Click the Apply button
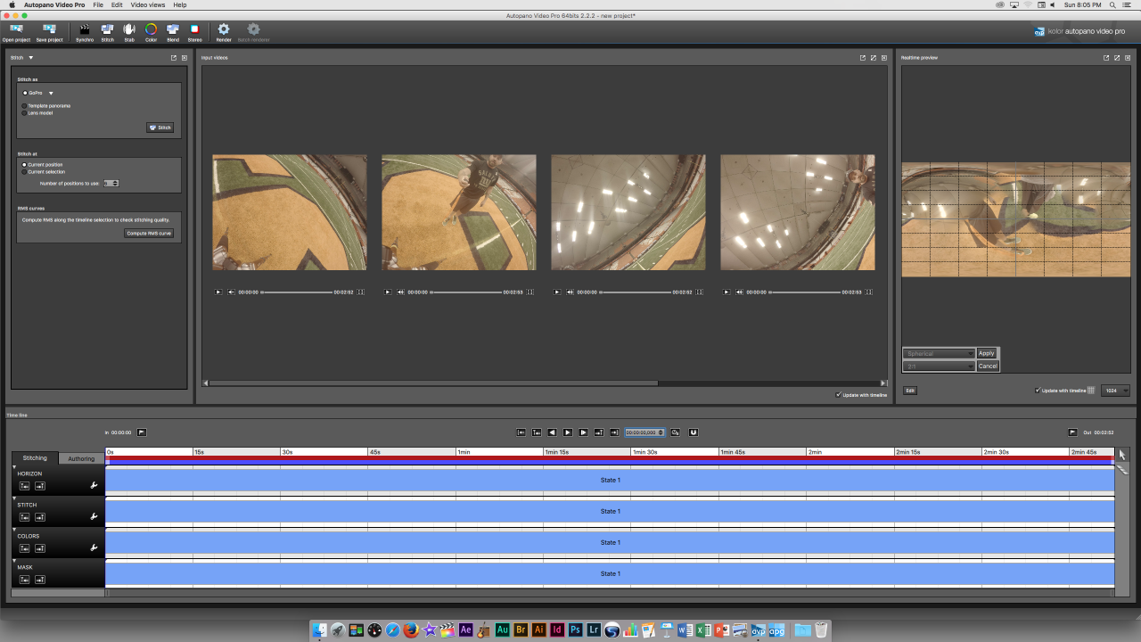 987,353
